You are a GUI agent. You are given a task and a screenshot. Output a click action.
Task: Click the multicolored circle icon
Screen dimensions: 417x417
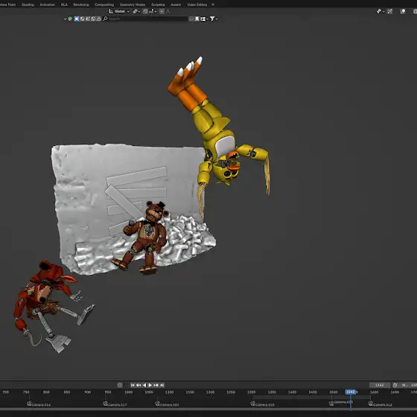(70, 19)
